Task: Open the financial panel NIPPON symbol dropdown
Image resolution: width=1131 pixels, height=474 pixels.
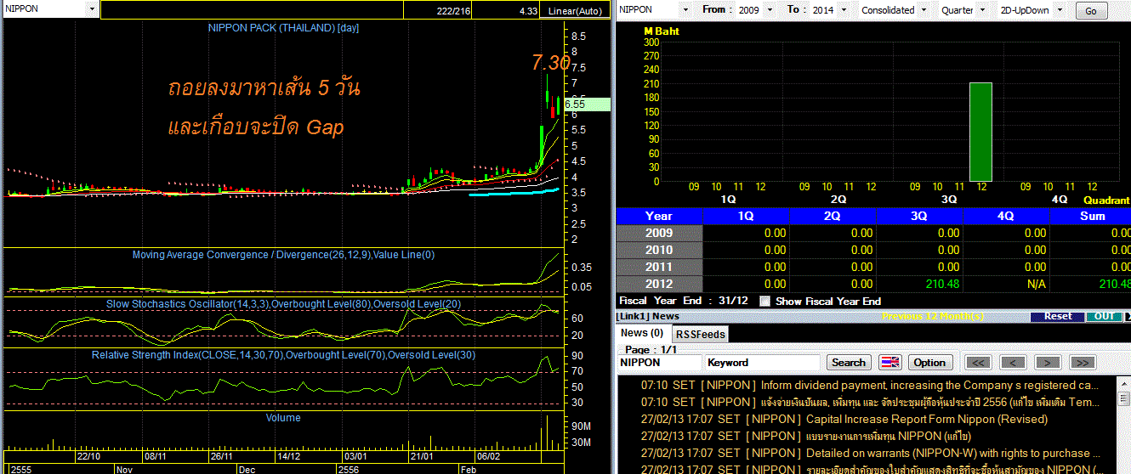Action: point(685,9)
